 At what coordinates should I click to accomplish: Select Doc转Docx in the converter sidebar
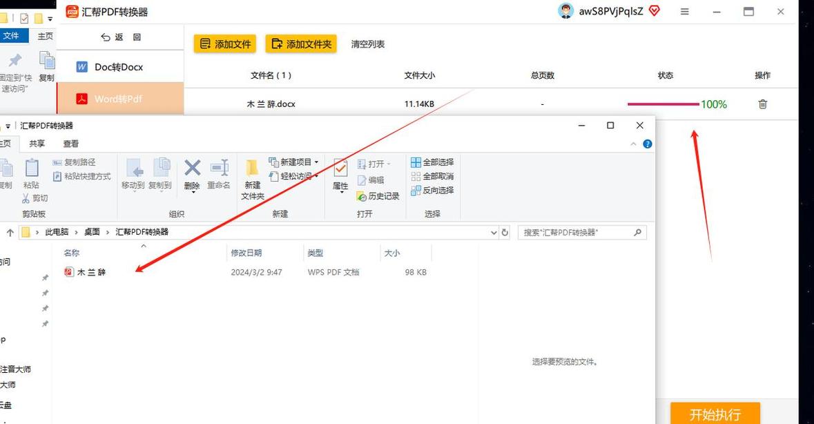point(120,67)
